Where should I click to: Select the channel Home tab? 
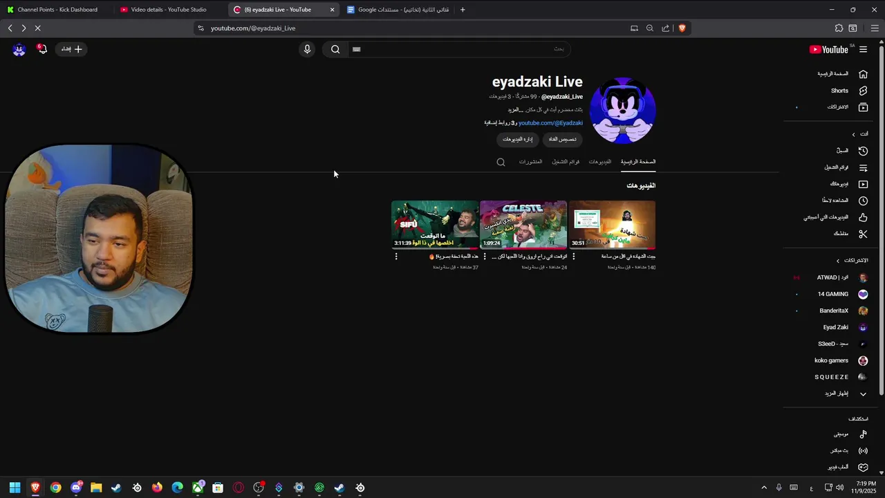[638, 162]
